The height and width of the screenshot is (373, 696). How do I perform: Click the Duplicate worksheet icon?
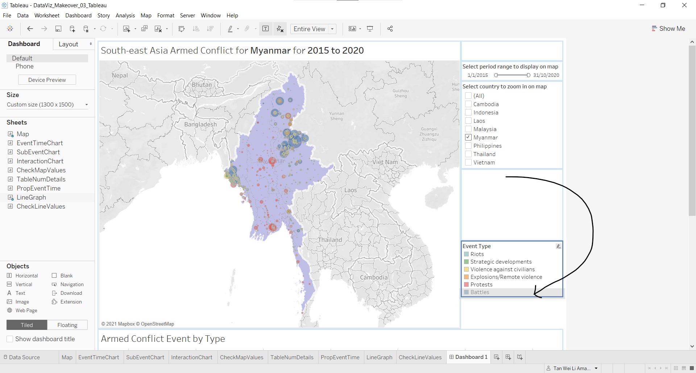coord(144,29)
